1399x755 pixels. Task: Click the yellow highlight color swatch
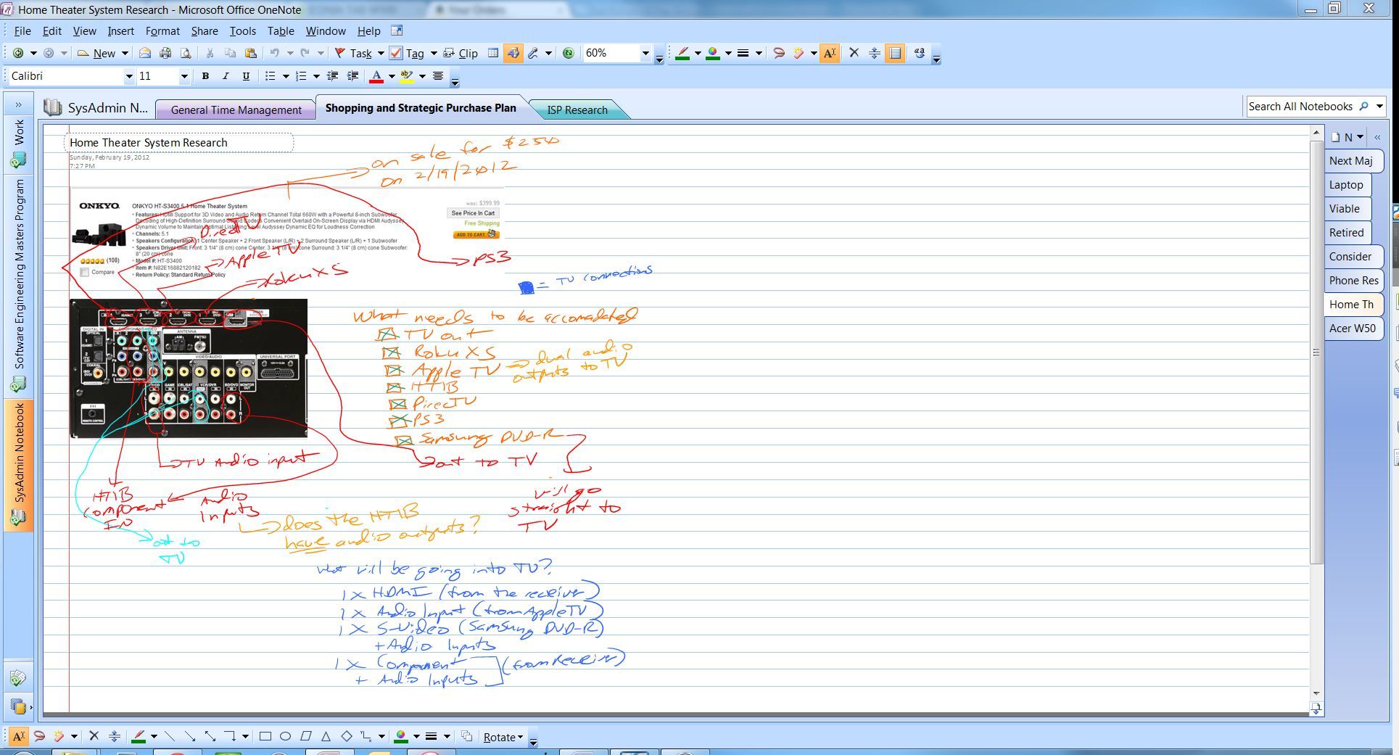coord(407,76)
